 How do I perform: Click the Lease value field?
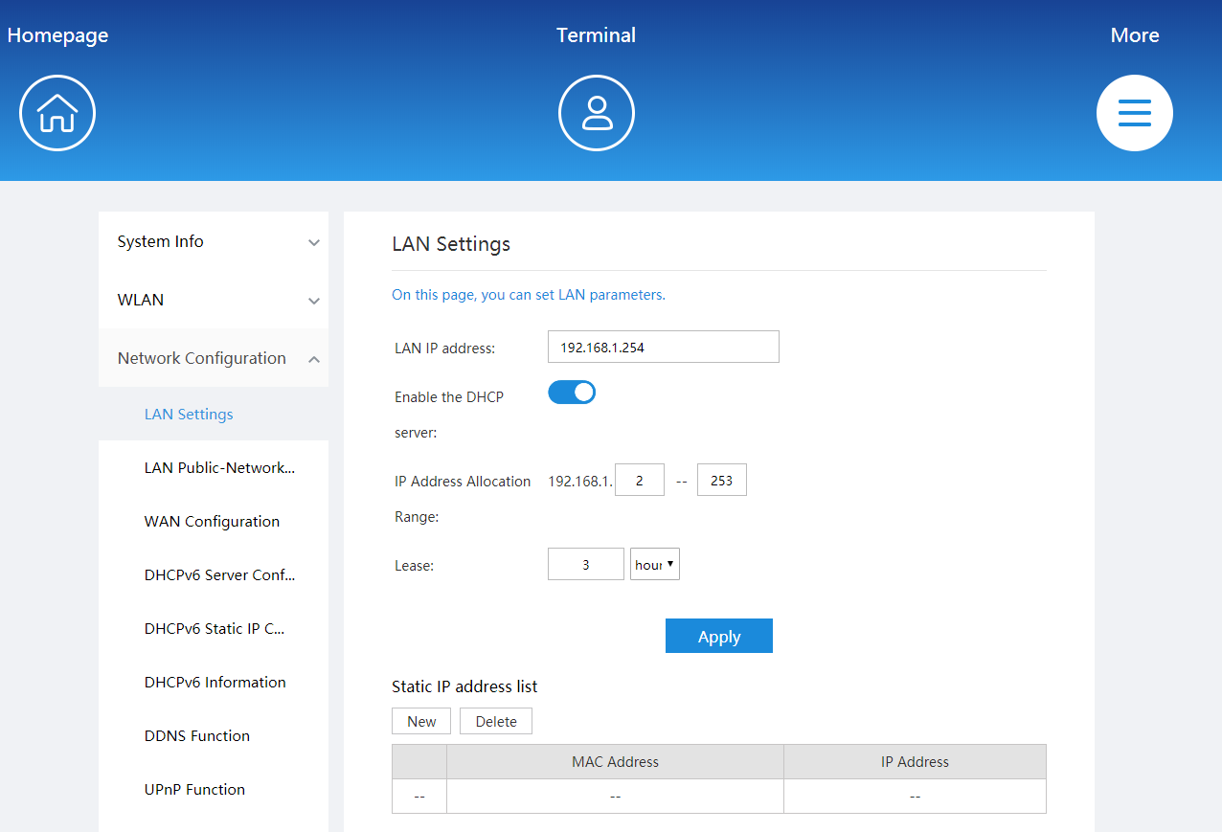[586, 564]
